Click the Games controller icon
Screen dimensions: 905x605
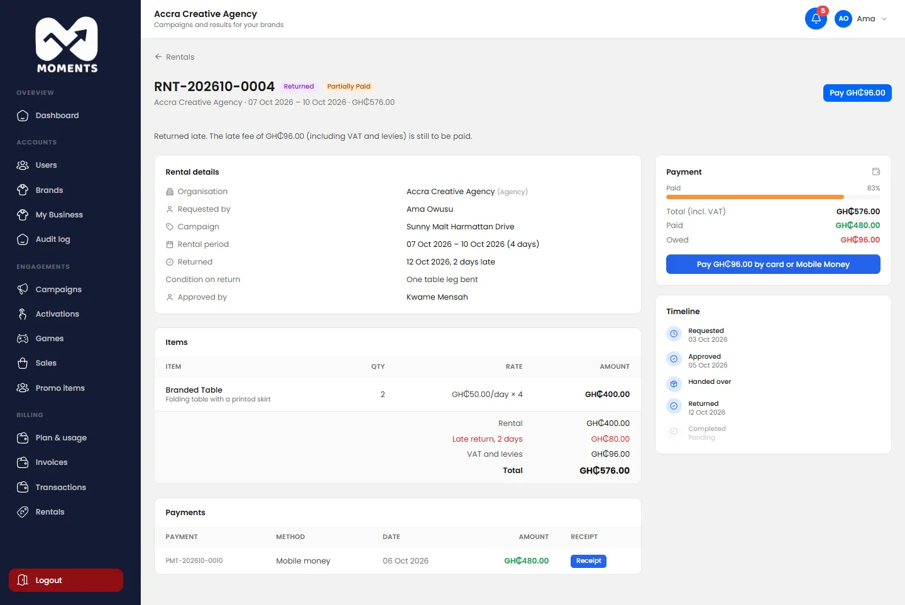pos(23,339)
